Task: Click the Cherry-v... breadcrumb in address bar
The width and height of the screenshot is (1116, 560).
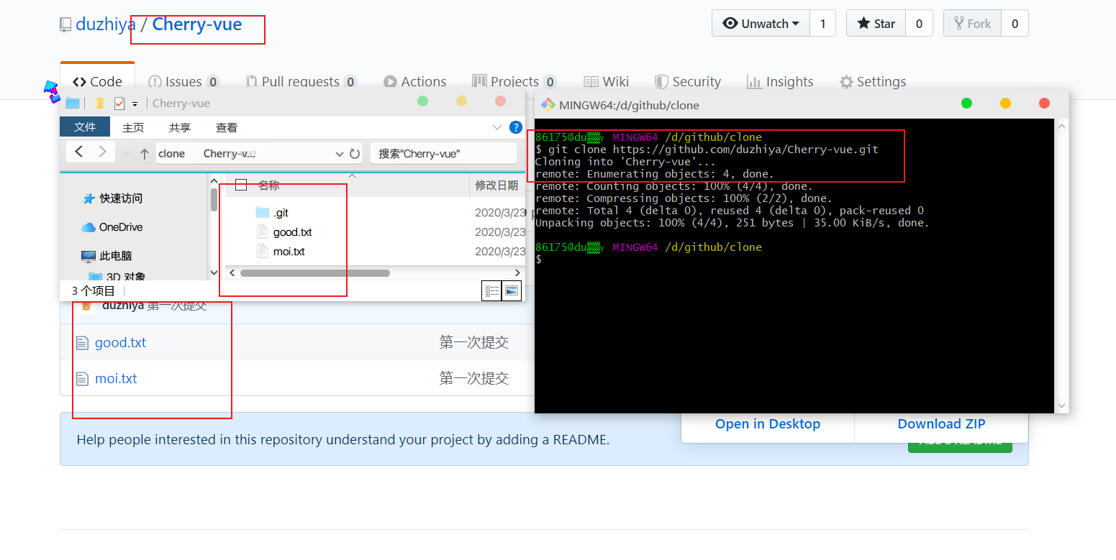Action: (230, 154)
